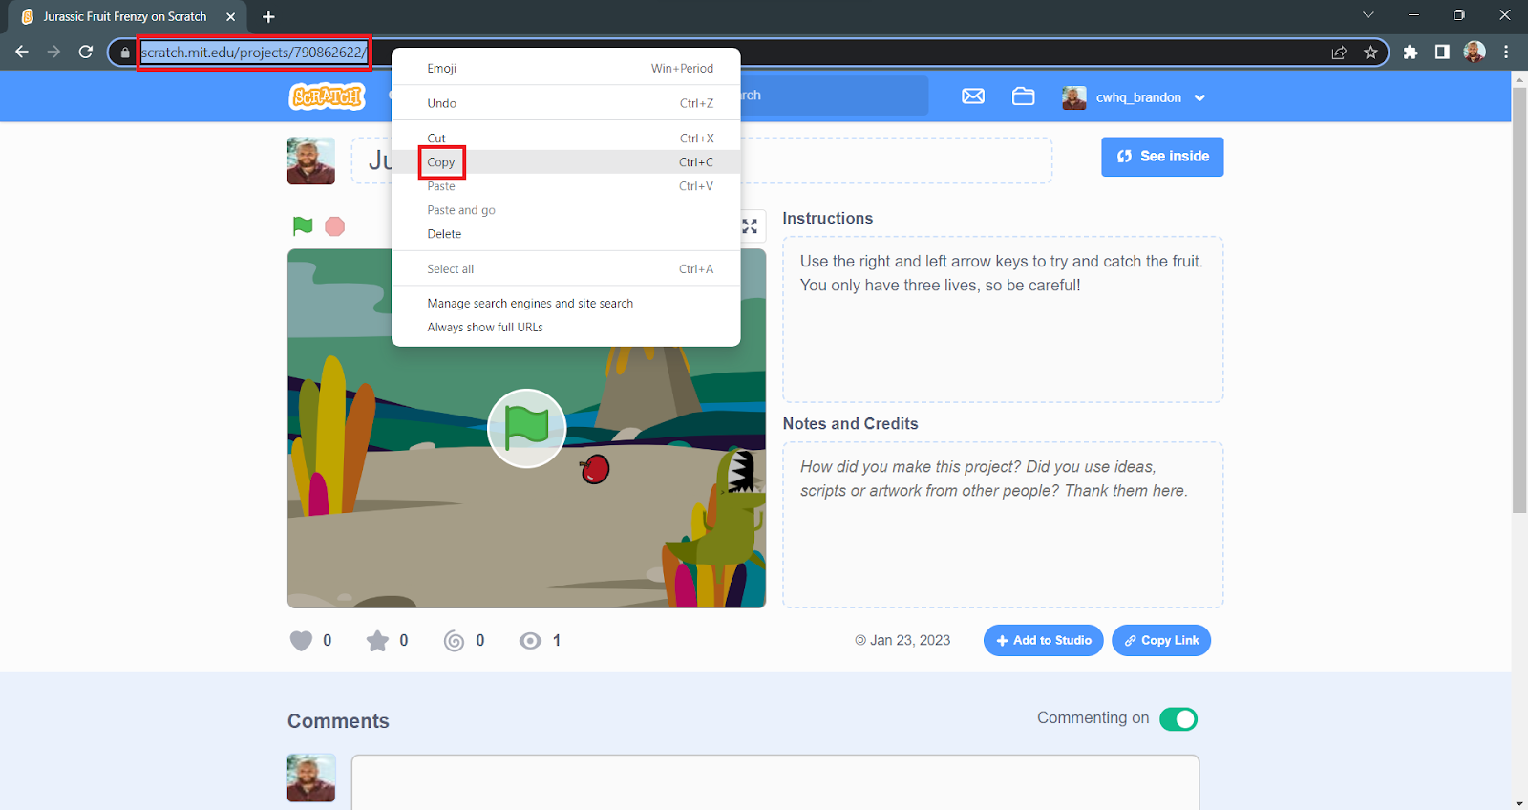Click the views eye icon

(x=530, y=641)
